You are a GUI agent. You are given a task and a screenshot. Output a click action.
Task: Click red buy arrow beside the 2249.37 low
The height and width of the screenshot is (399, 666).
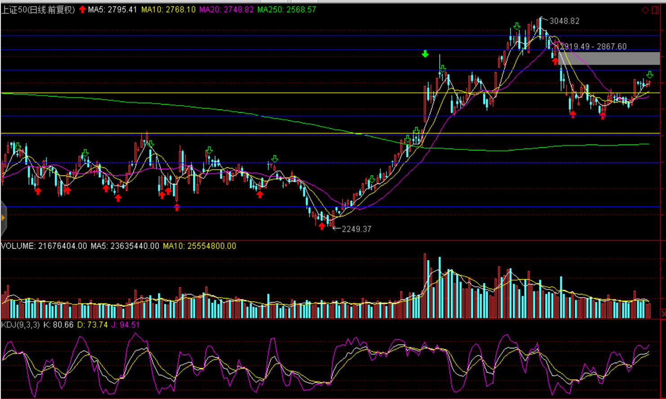pos(322,226)
